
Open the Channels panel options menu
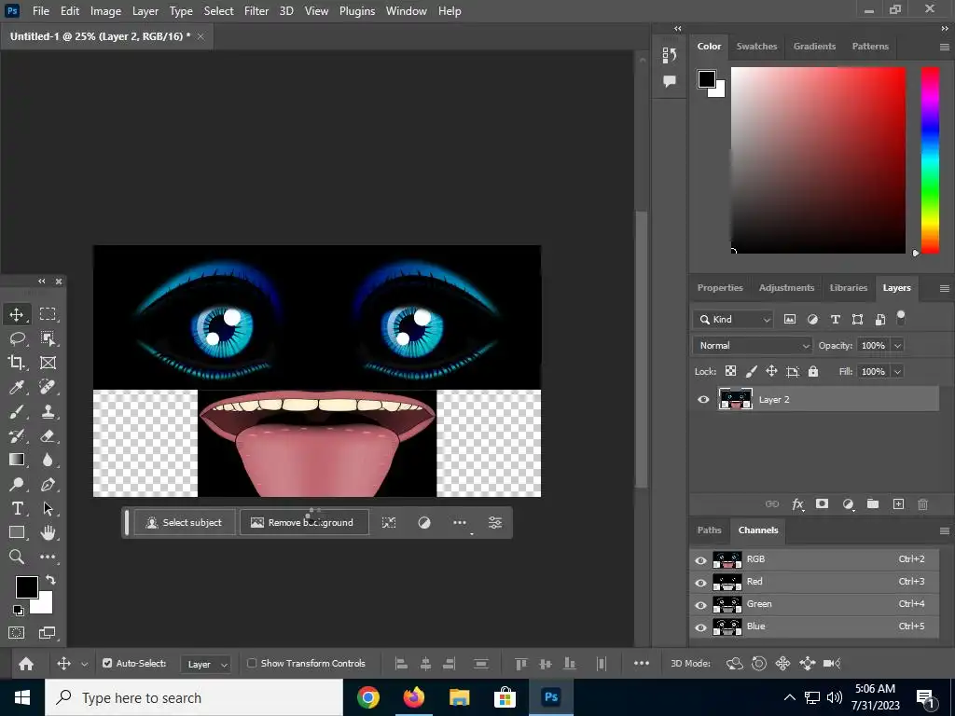[x=945, y=530]
